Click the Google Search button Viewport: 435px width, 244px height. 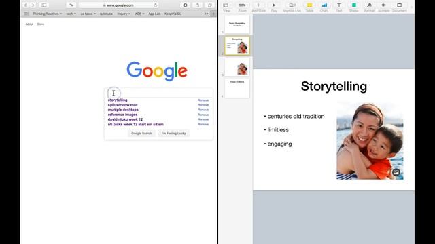click(x=141, y=133)
